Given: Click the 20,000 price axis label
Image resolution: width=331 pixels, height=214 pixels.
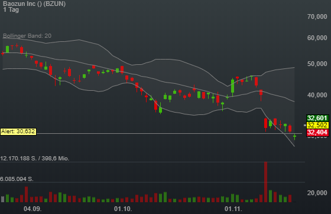Looking at the screenshot, I should click(x=317, y=193).
